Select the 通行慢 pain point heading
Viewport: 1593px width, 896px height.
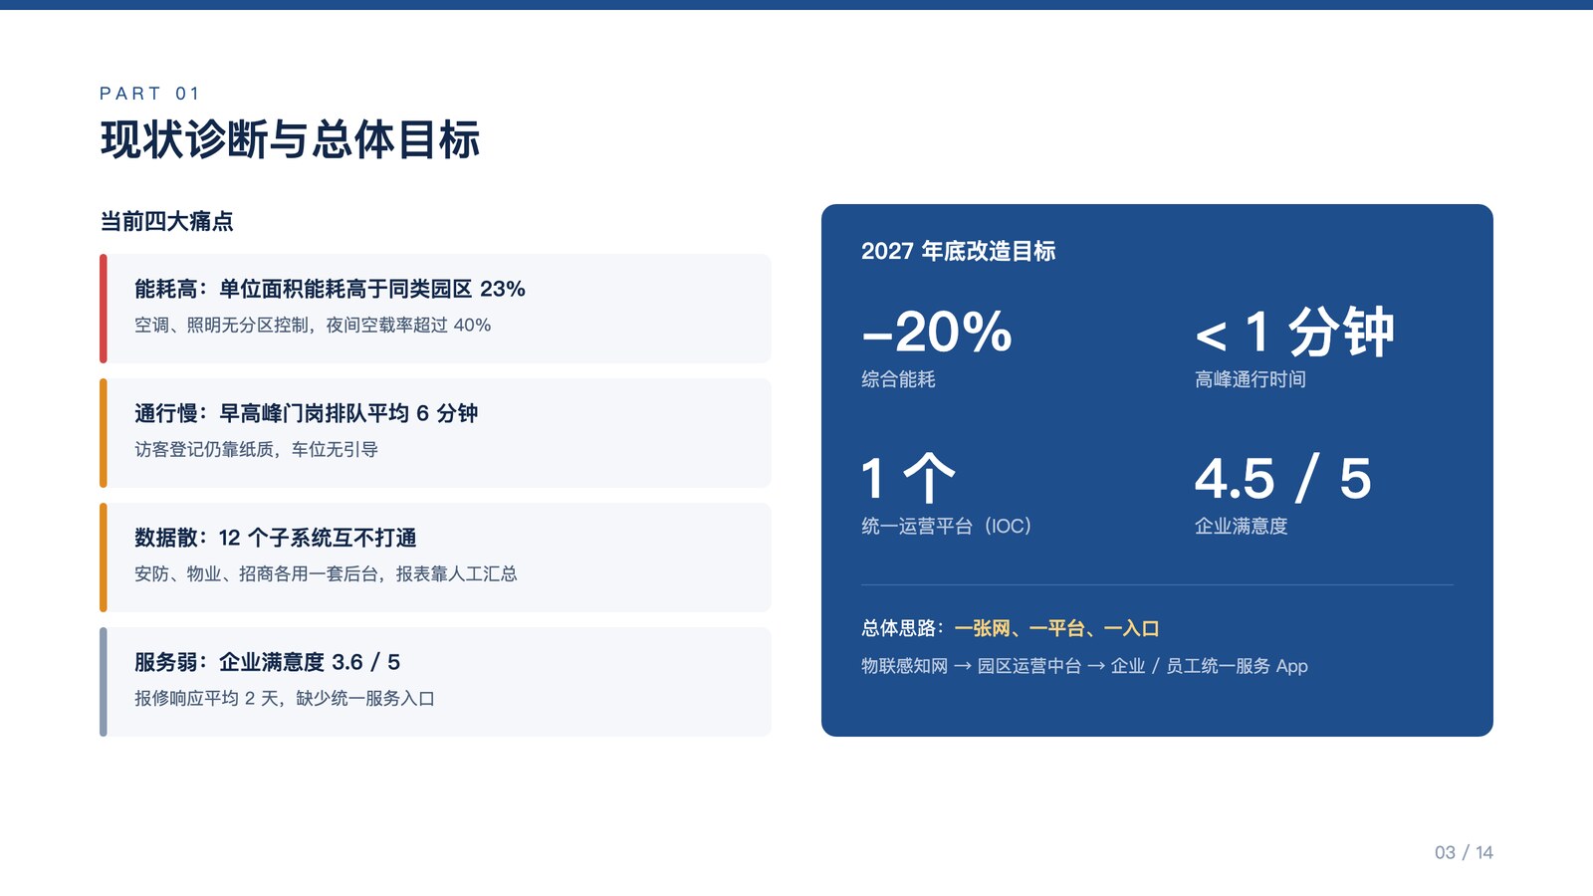coord(307,413)
